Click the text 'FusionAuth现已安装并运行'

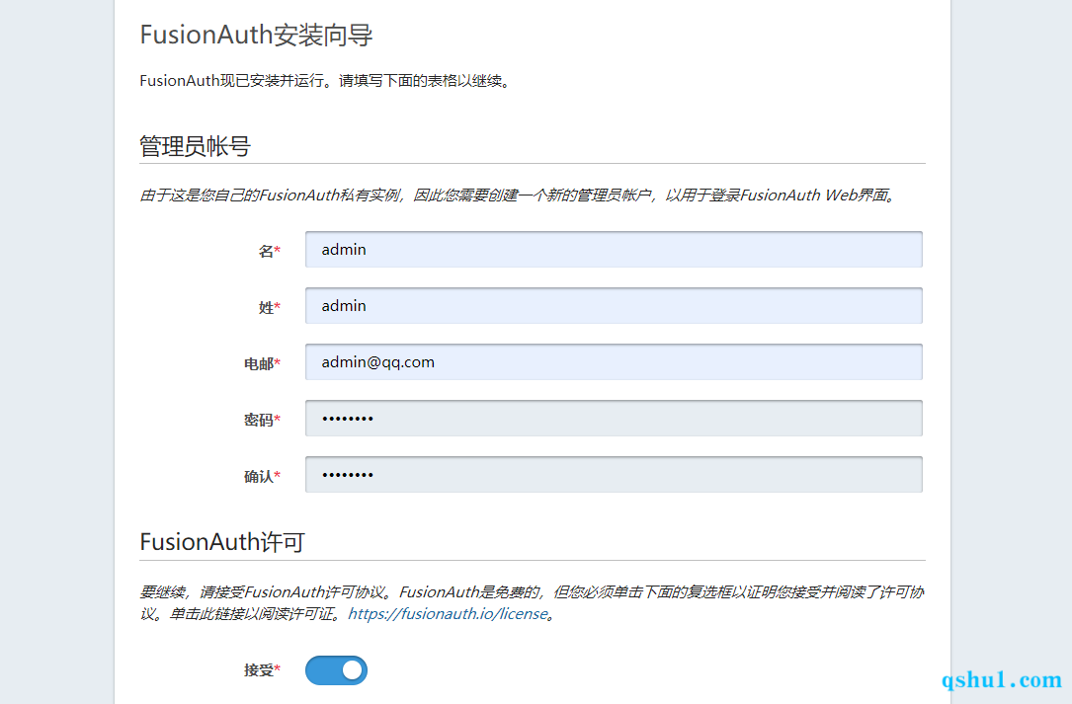click(232, 81)
